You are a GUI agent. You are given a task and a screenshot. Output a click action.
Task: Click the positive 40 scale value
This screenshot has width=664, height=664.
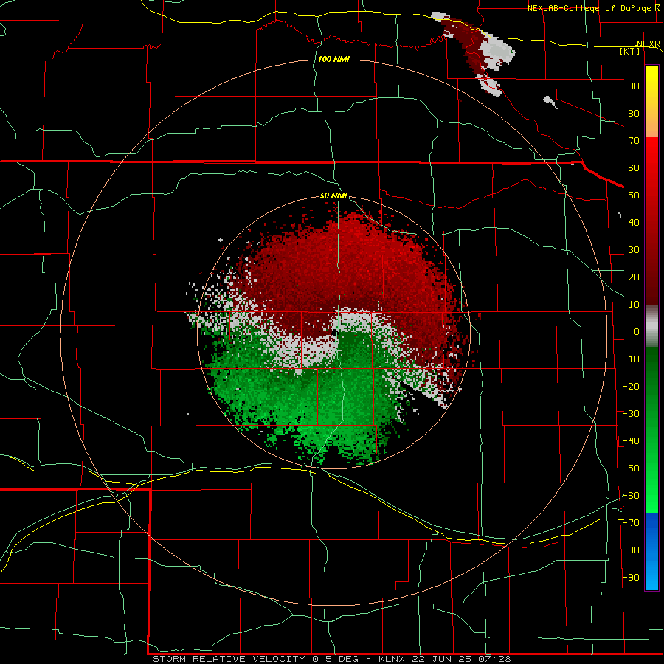coord(634,222)
